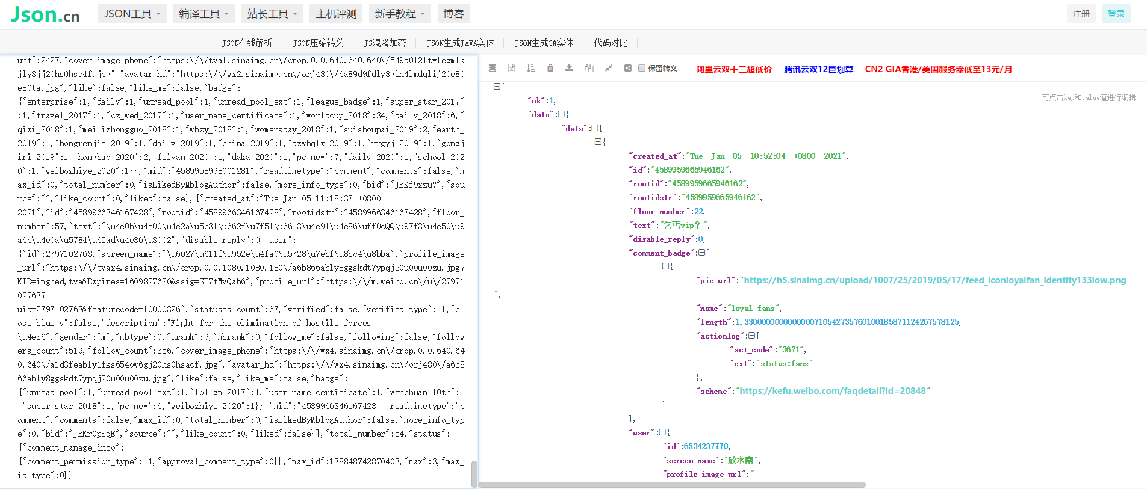The image size is (1147, 489).
Task: Click the "floor_number" value 22
Action: click(x=698, y=211)
